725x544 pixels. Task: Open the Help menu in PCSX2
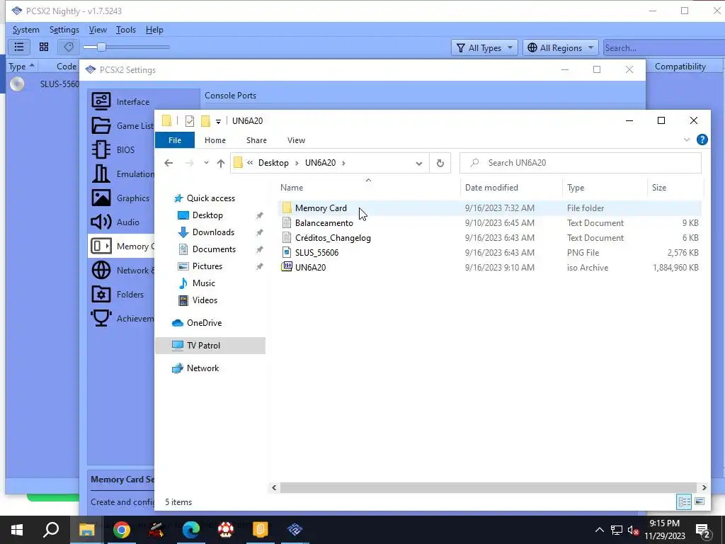(154, 30)
